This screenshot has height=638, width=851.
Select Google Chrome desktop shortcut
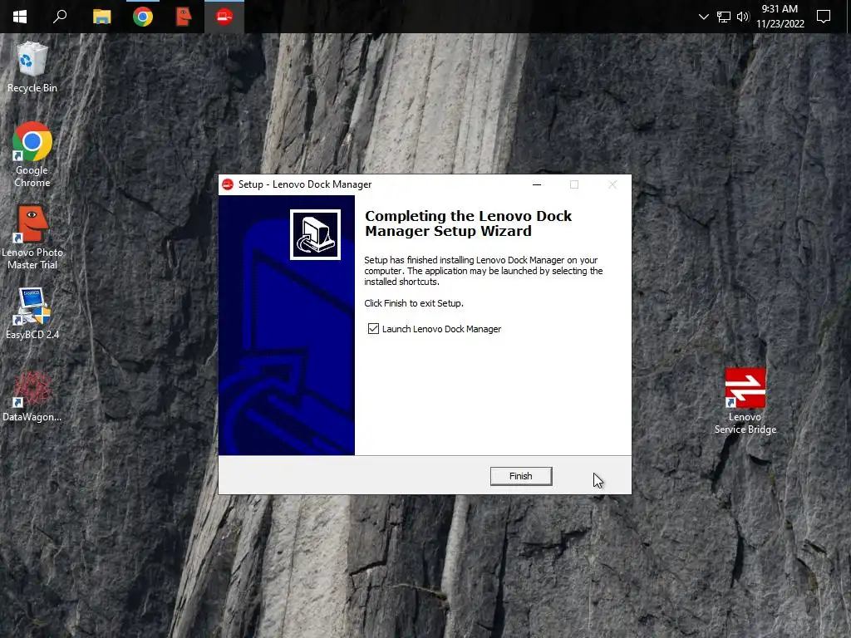pyautogui.click(x=32, y=155)
